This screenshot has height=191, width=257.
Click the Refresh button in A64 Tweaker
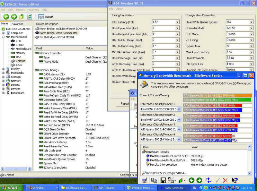[x=123, y=104]
